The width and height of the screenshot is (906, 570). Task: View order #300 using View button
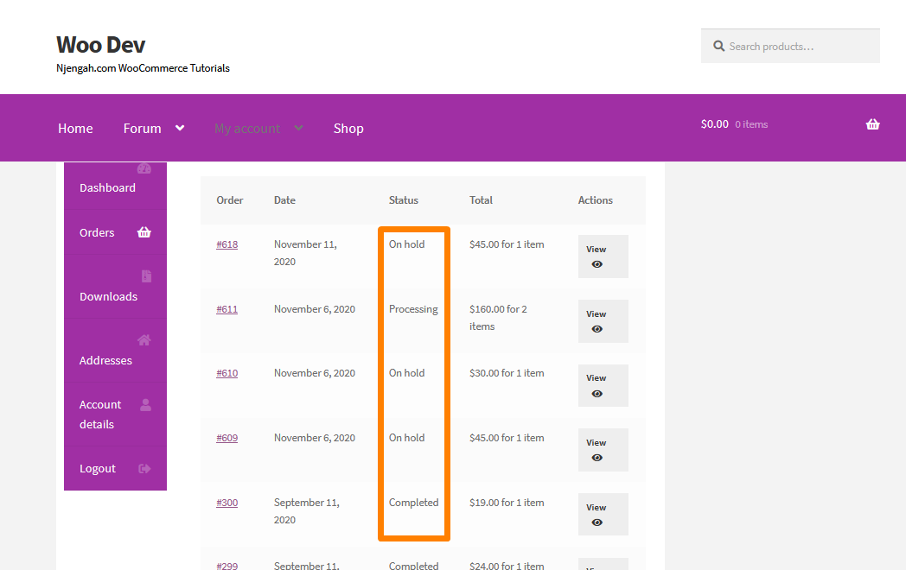pos(603,515)
